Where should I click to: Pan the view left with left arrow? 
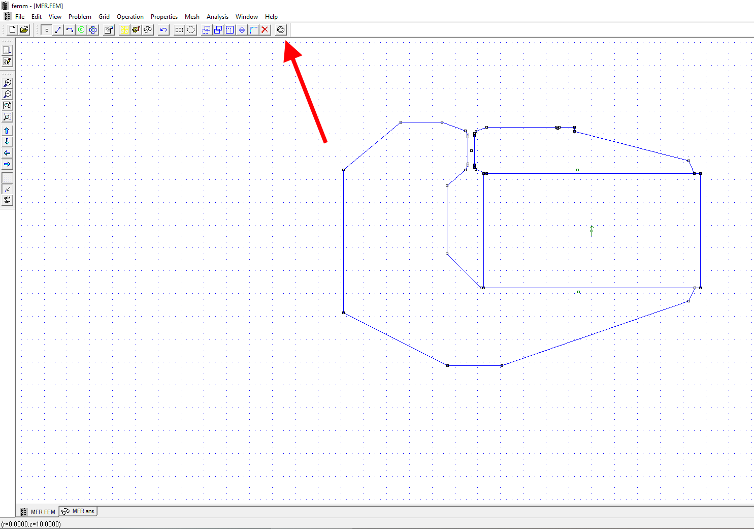coord(7,153)
